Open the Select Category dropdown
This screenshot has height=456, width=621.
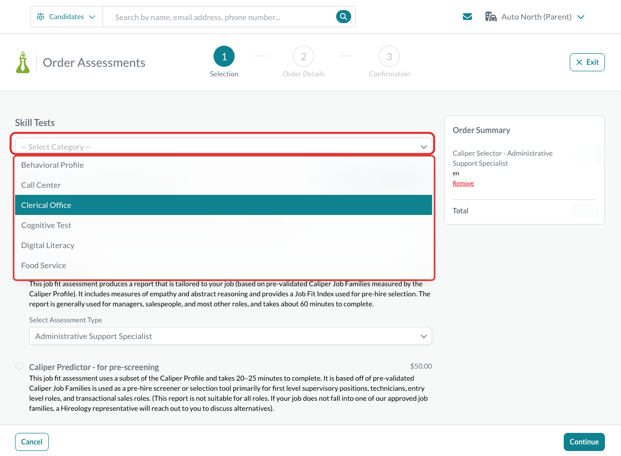[224, 147]
